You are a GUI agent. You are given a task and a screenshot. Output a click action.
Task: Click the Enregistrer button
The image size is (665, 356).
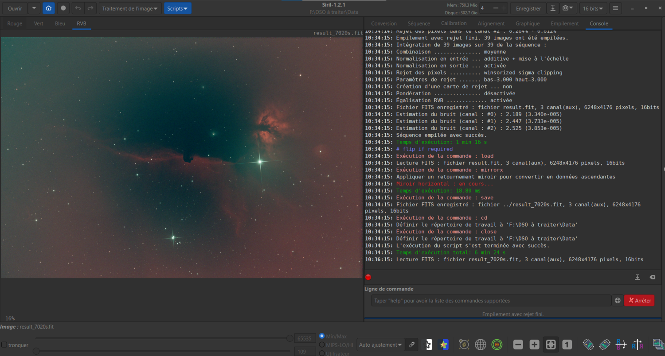pyautogui.click(x=528, y=8)
